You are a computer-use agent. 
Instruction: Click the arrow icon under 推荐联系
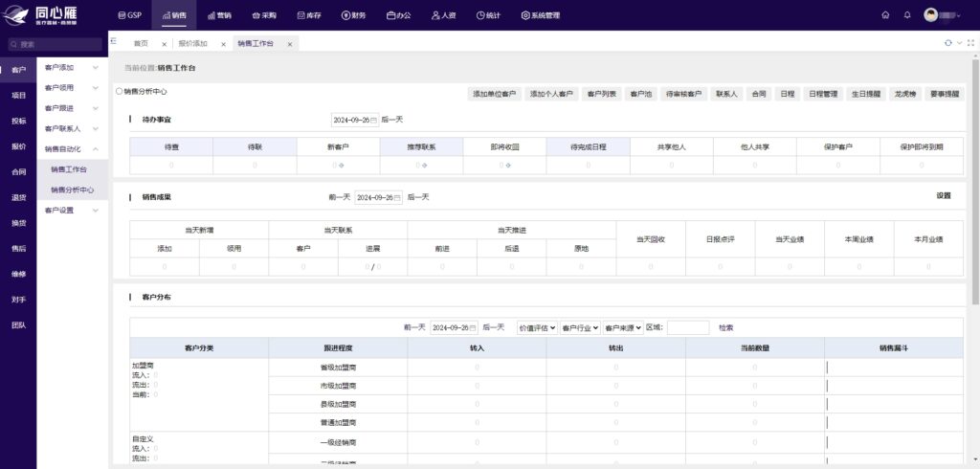(424, 166)
